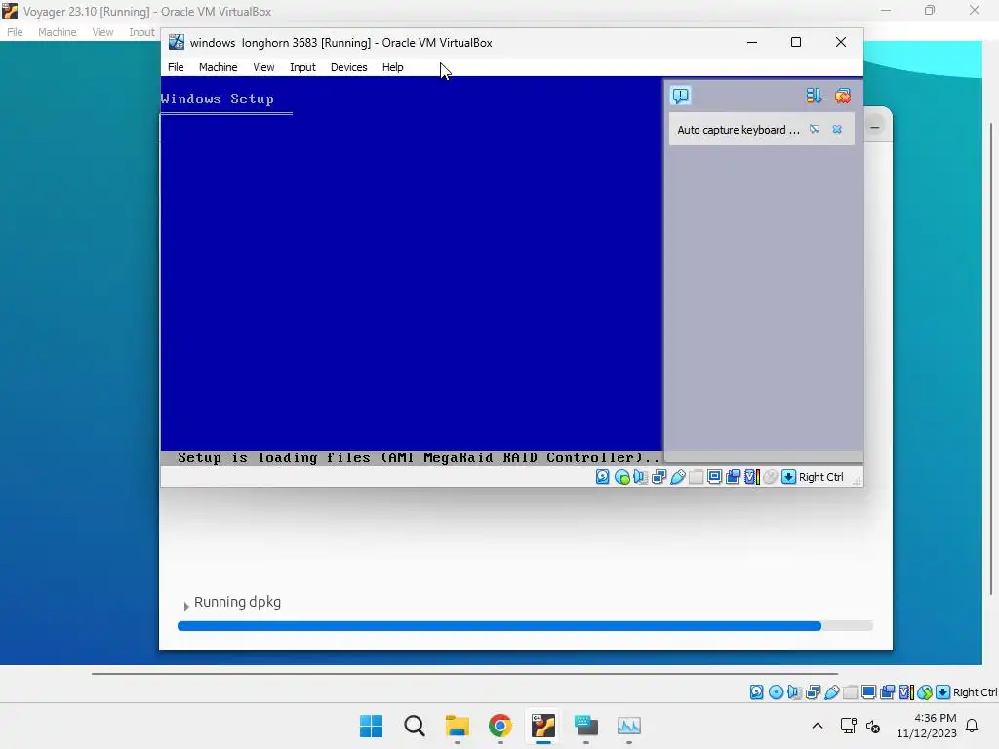Click optical disk indicator in Longhorn status bar
The height and width of the screenshot is (749, 999).
pos(621,477)
